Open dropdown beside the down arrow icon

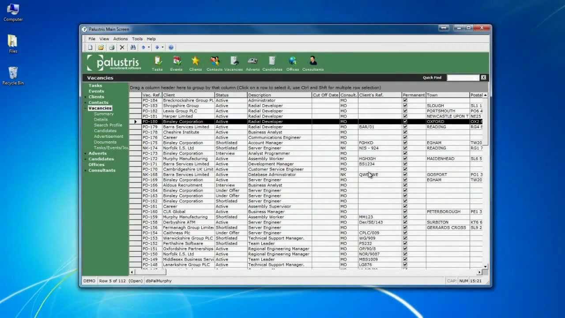[x=162, y=47]
